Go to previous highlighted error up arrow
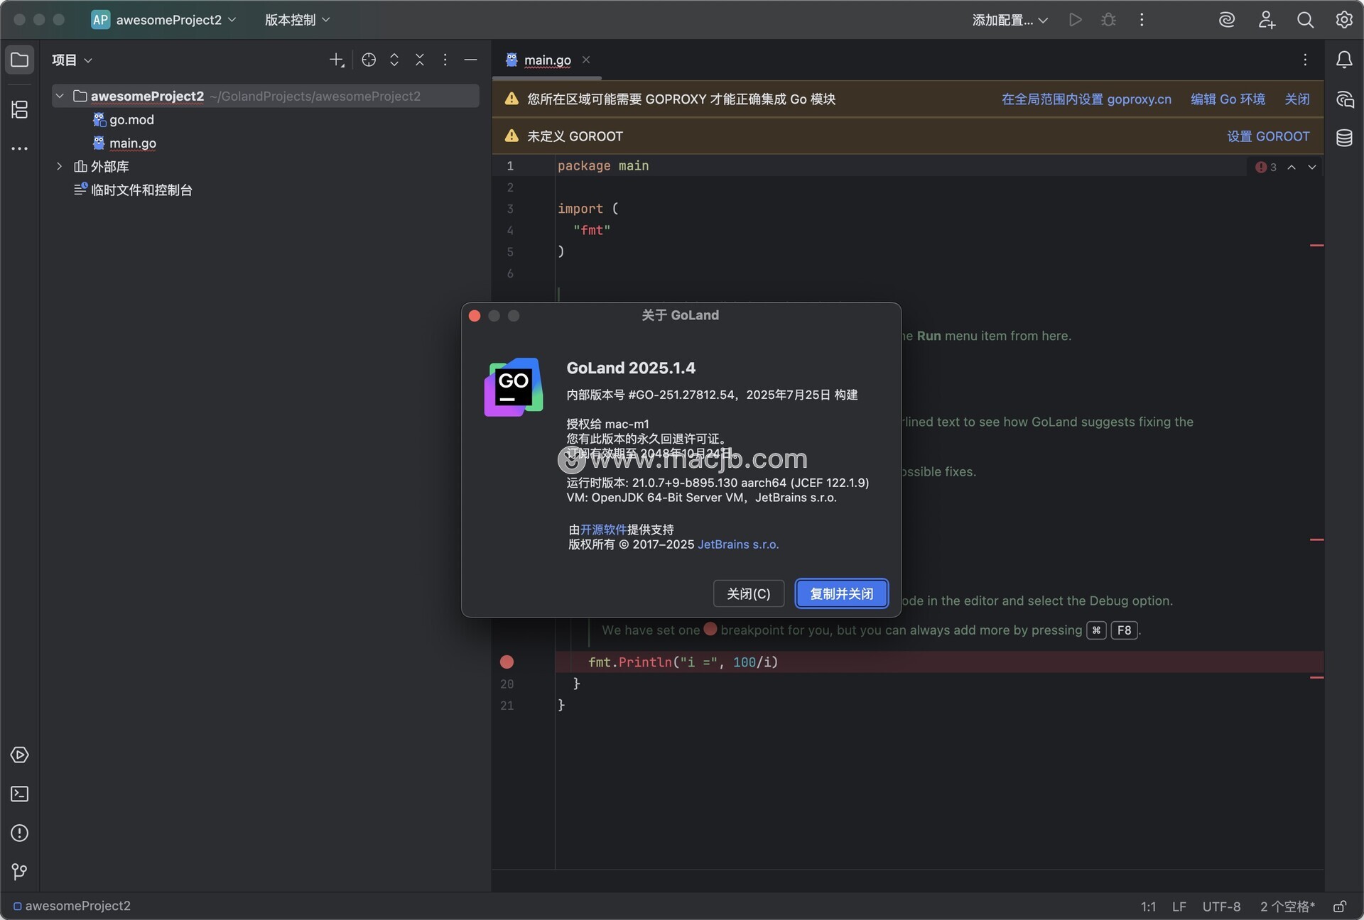 click(x=1292, y=167)
